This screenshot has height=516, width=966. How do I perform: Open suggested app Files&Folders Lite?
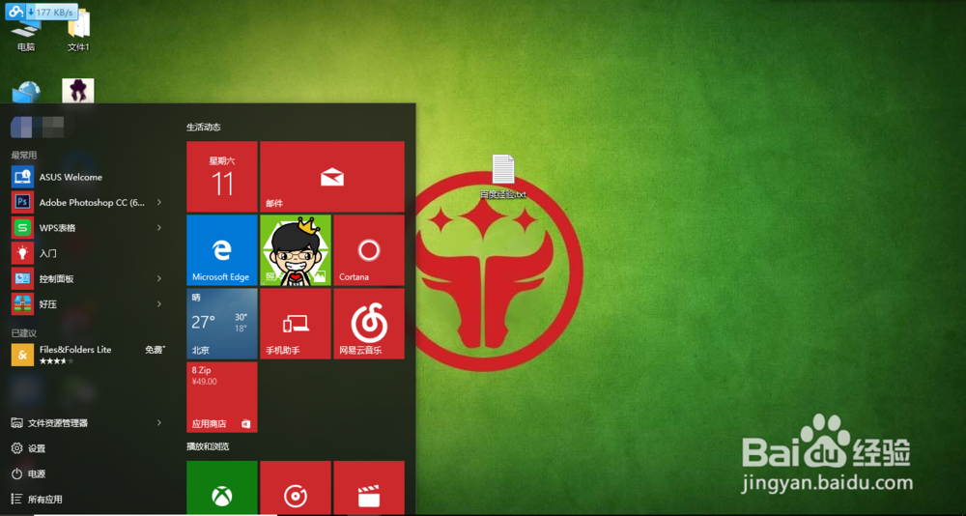coord(86,355)
